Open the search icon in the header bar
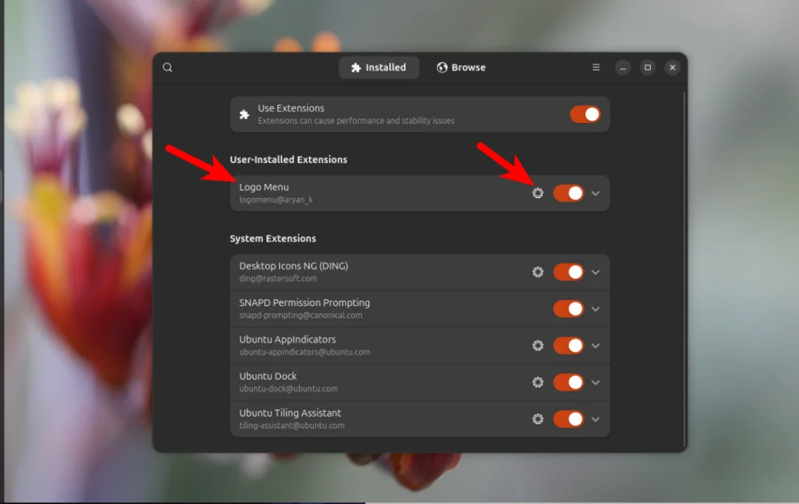This screenshot has width=799, height=504. pyautogui.click(x=168, y=67)
